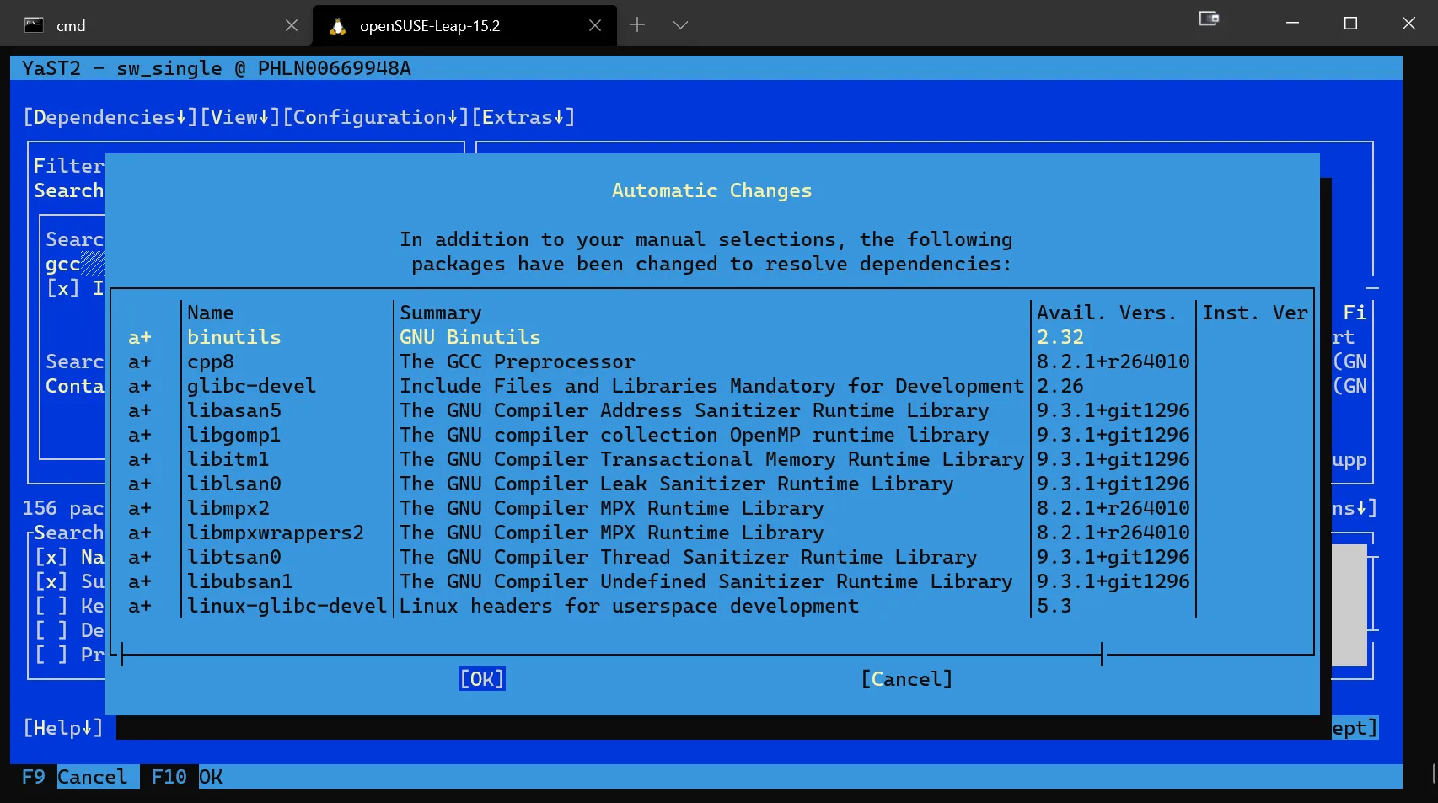Open the tab list dropdown chevron
1438x803 pixels.
point(680,25)
